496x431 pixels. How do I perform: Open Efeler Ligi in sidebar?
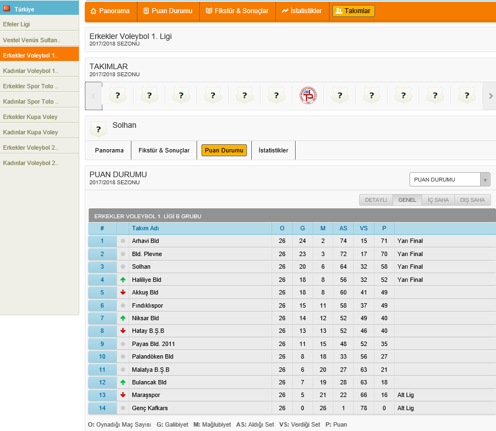pos(16,25)
